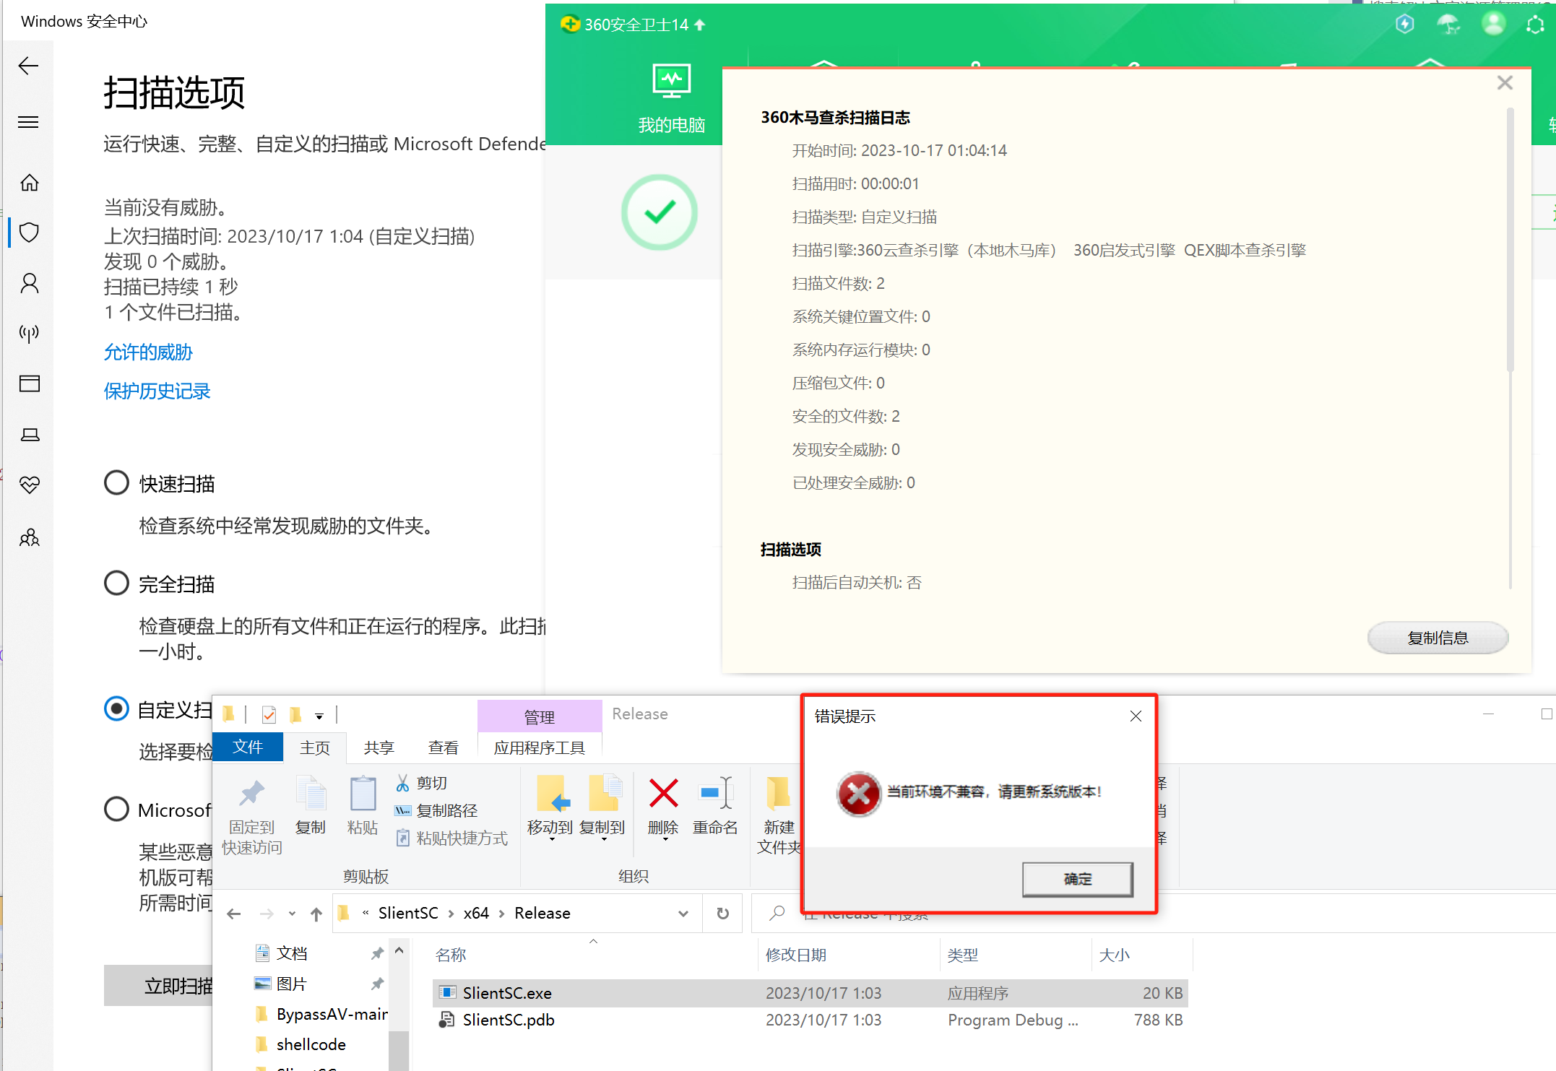1556x1071 pixels.
Task: Expand the address bar history dropdown
Action: (x=683, y=914)
